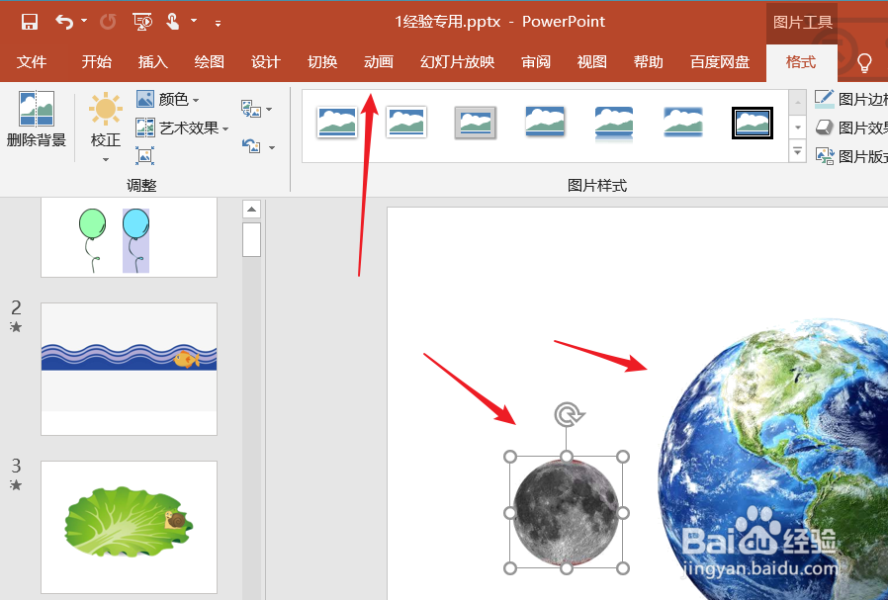The height and width of the screenshot is (600, 888).
Task: Switch to the 设计 tab
Action: (266, 61)
